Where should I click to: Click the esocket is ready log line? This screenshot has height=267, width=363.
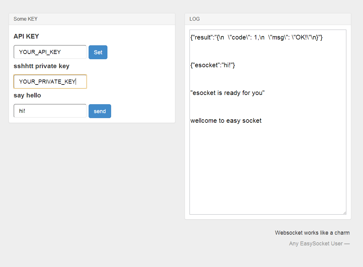pos(227,93)
